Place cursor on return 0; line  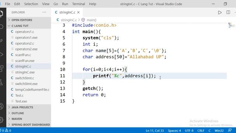tap(94, 95)
